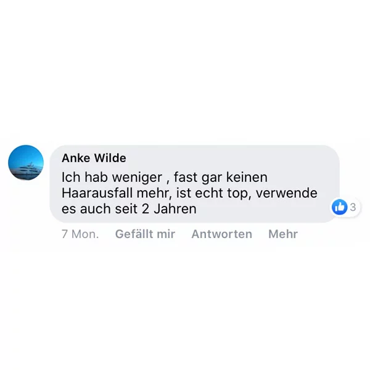Like the comment via Gefällt mir
370x370 pixels.
click(145, 234)
